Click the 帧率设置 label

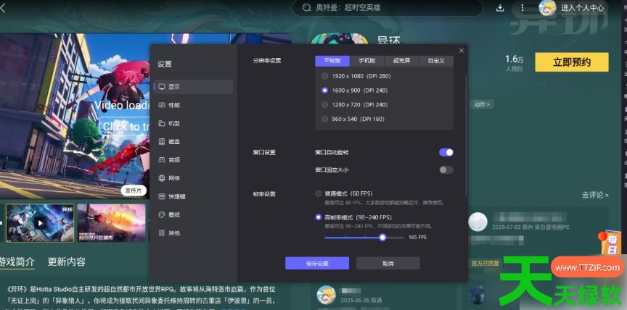[x=264, y=194]
